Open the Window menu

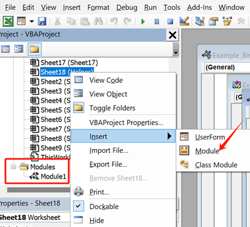(232, 8)
